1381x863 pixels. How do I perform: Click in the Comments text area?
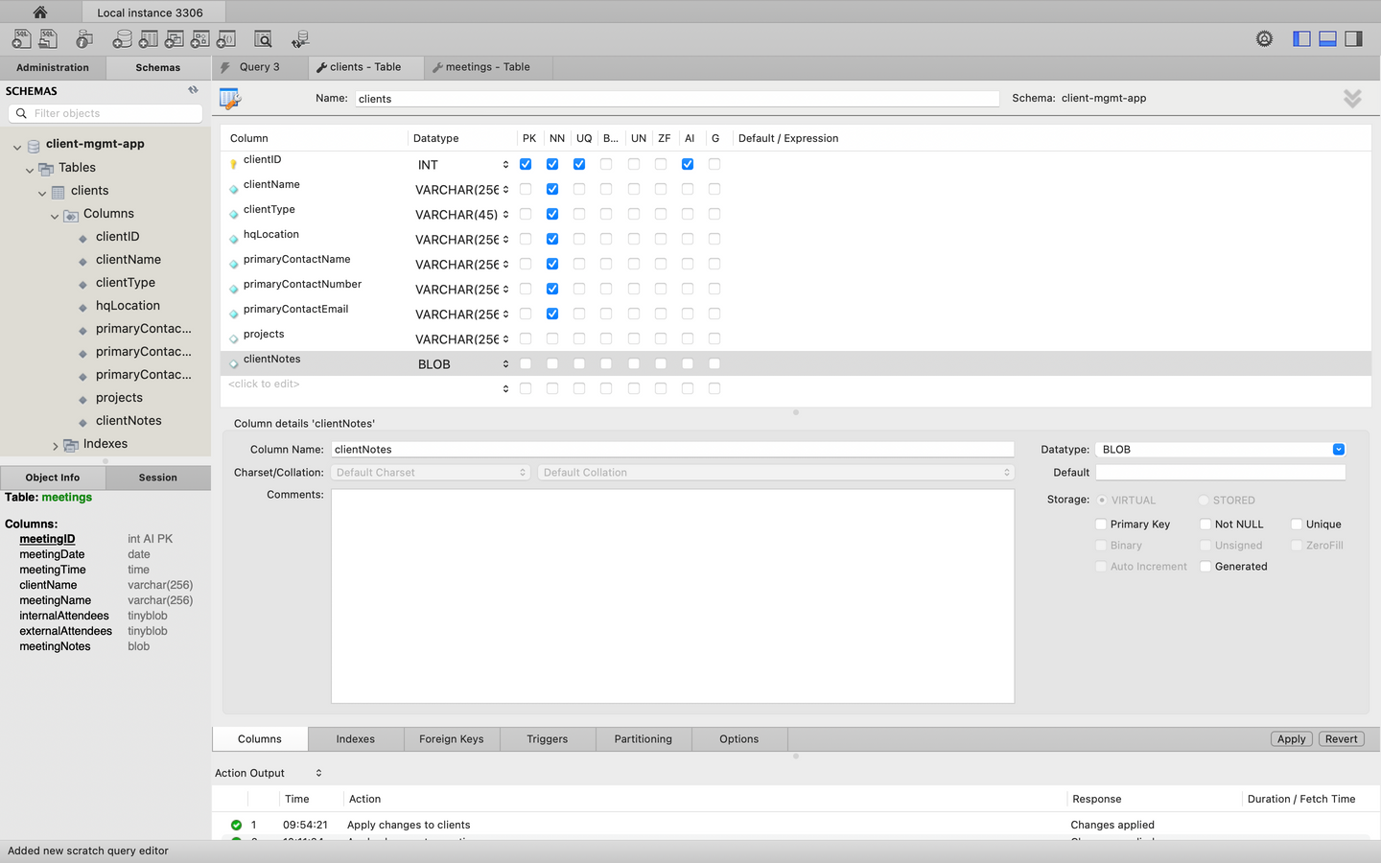point(671,596)
